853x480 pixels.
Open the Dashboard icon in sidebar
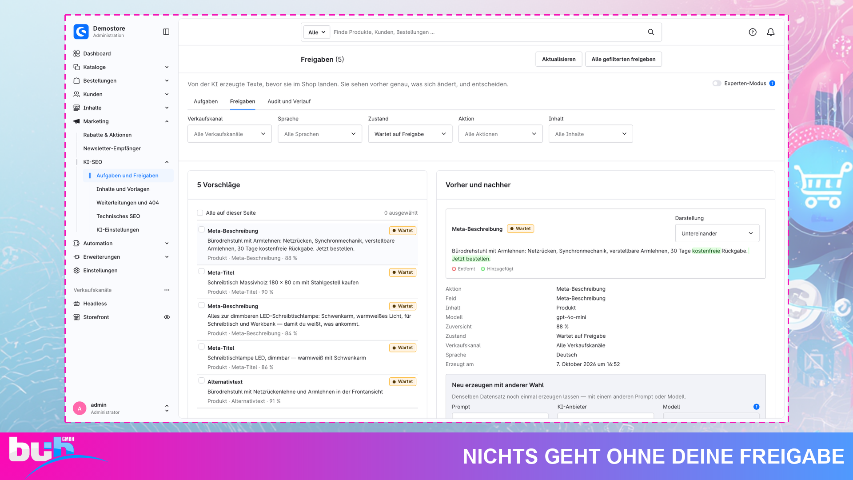76,53
